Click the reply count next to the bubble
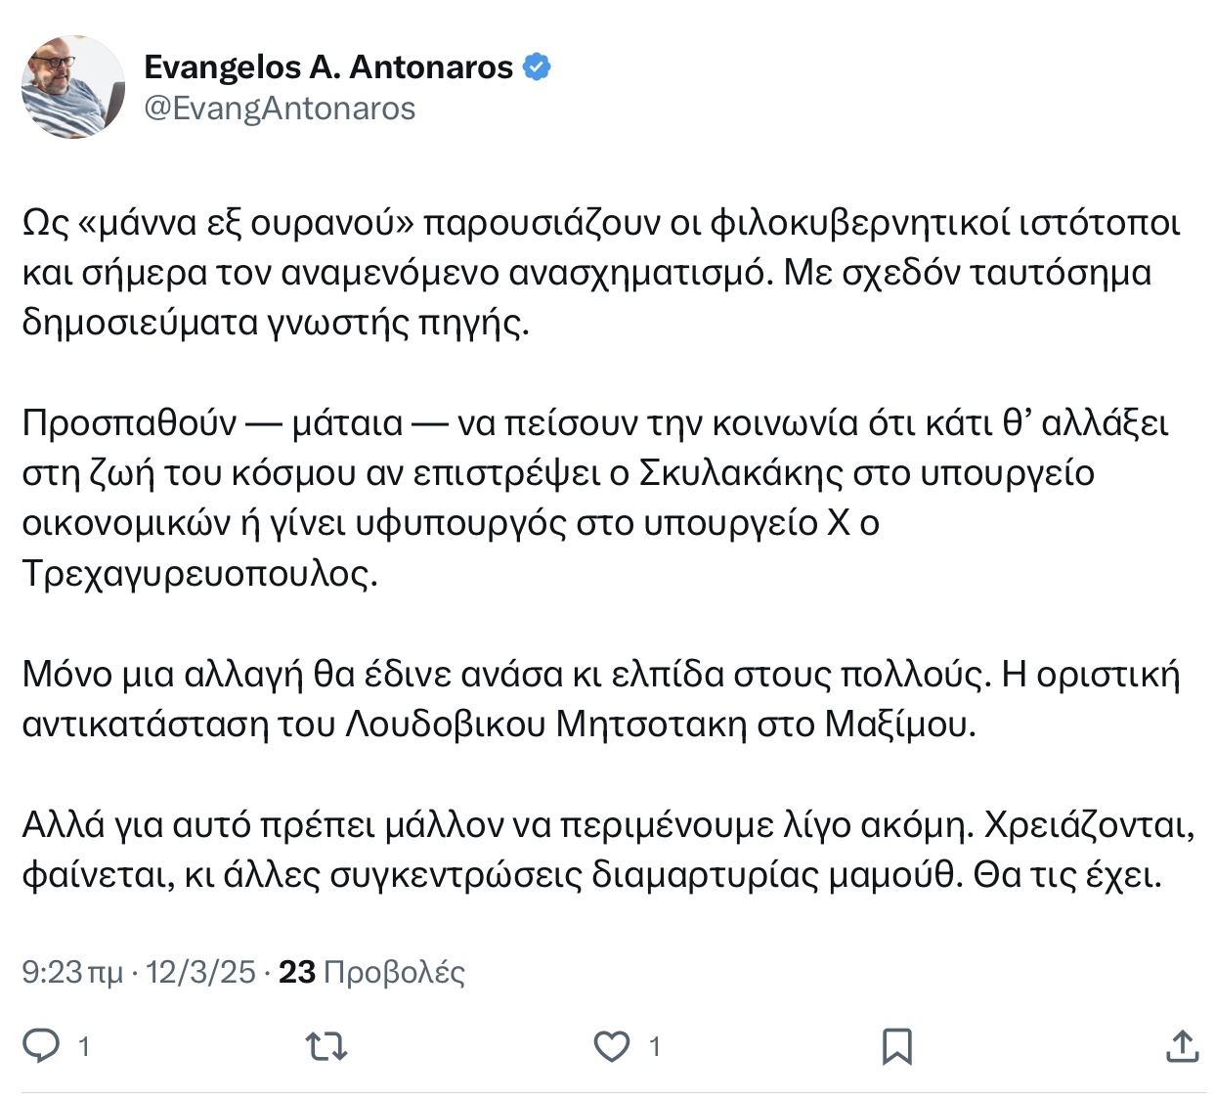Image resolution: width=1215 pixels, height=1099 pixels. [84, 1047]
